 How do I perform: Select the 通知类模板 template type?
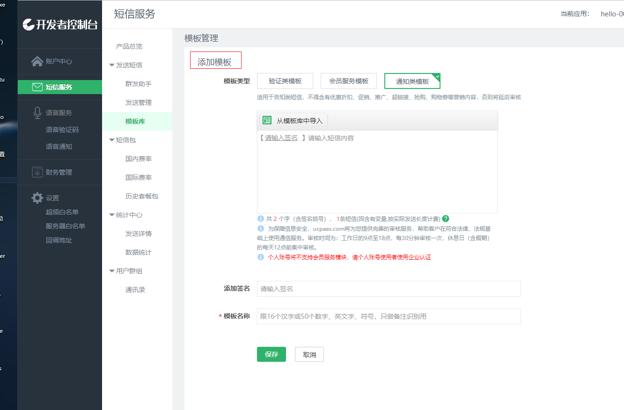click(412, 81)
